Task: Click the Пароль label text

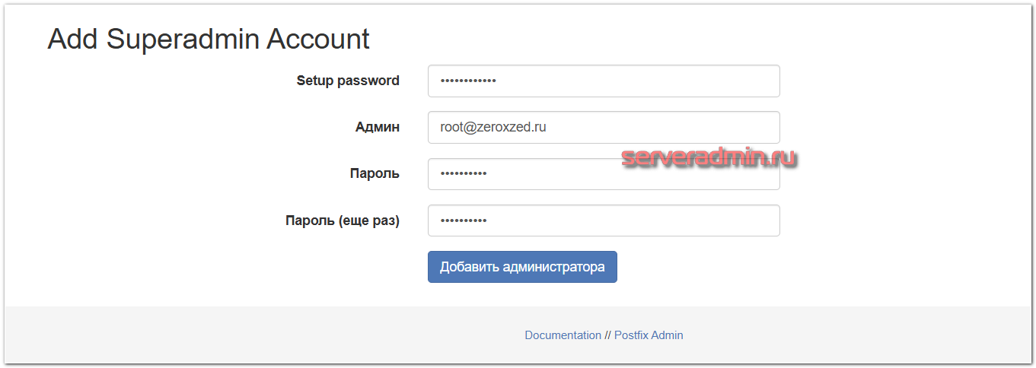Action: 375,174
